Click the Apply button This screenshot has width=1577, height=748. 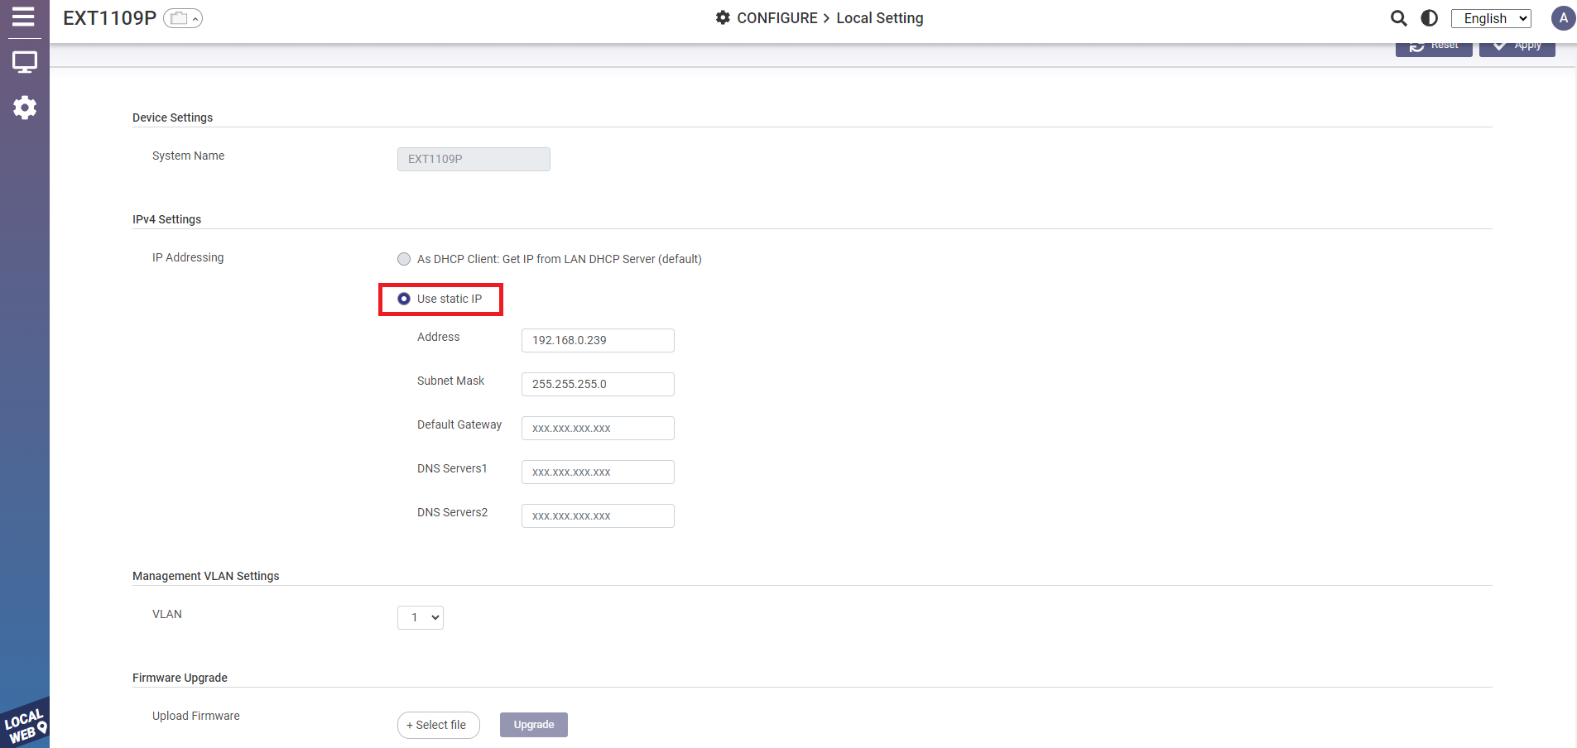[1517, 47]
